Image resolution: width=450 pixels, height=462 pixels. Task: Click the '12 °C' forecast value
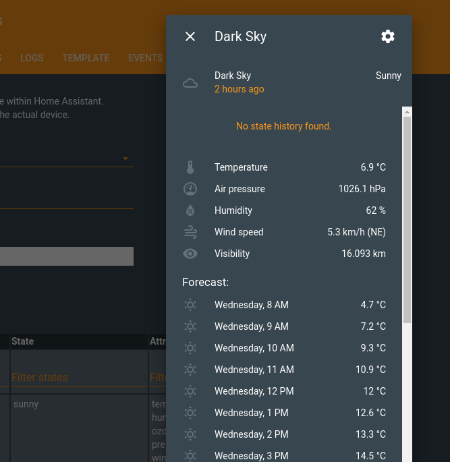[x=374, y=391]
